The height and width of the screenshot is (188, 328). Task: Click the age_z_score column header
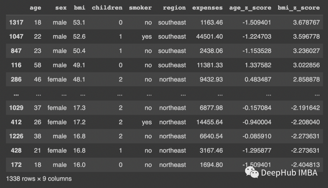[250, 8]
